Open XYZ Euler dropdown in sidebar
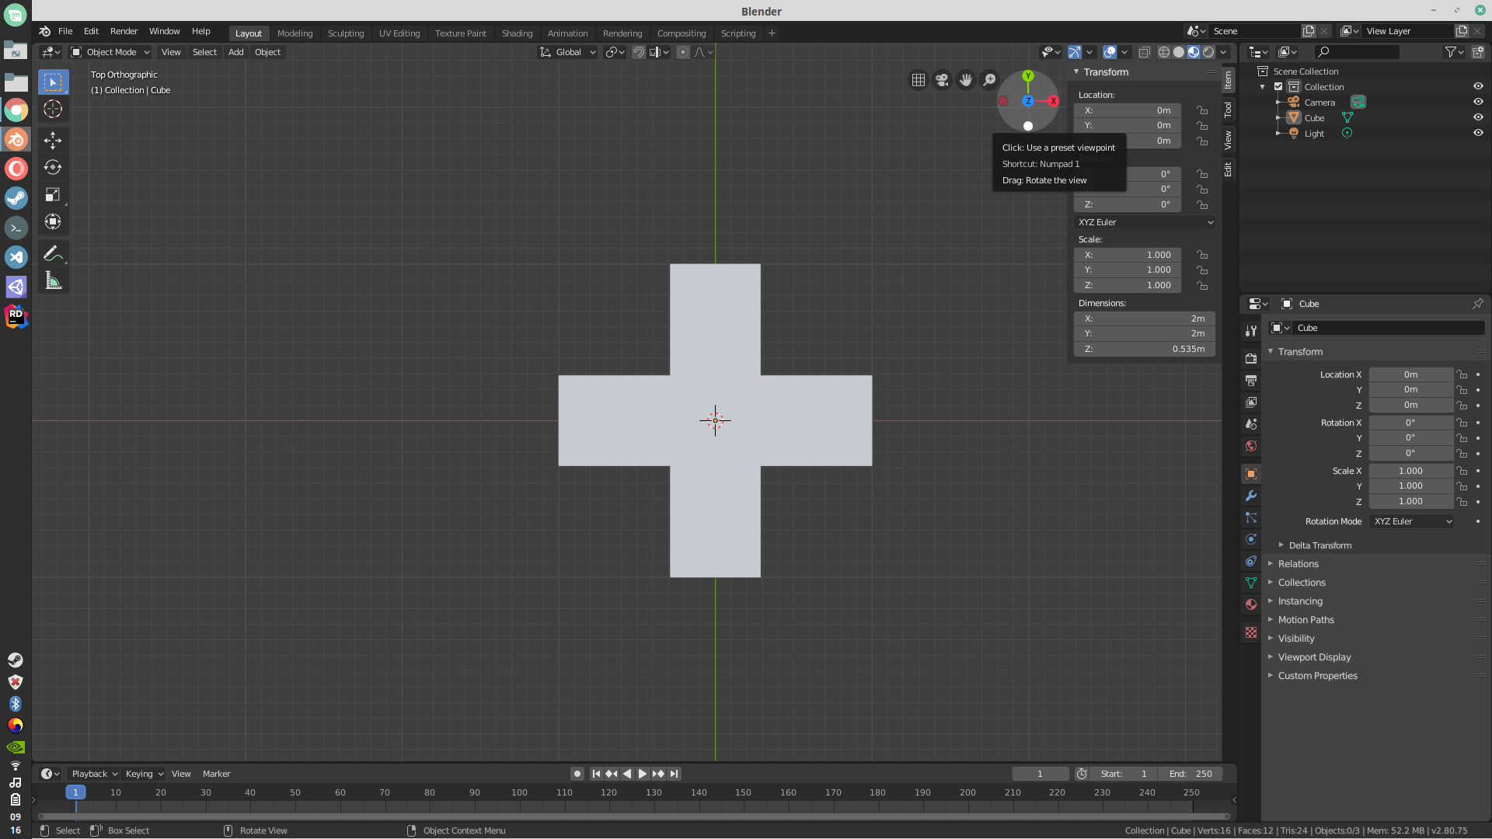The height and width of the screenshot is (839, 1492). tap(1145, 222)
